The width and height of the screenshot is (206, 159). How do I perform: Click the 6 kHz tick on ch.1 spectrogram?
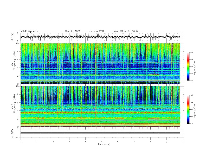(x=17, y=59)
